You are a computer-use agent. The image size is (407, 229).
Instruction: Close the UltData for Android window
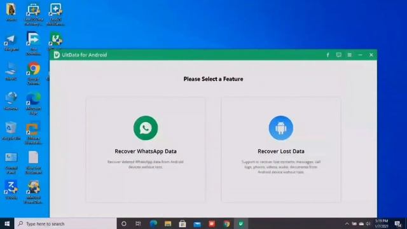[x=371, y=55]
